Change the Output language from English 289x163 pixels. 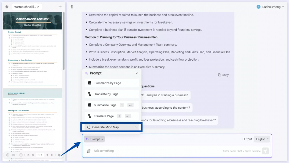[262, 139]
